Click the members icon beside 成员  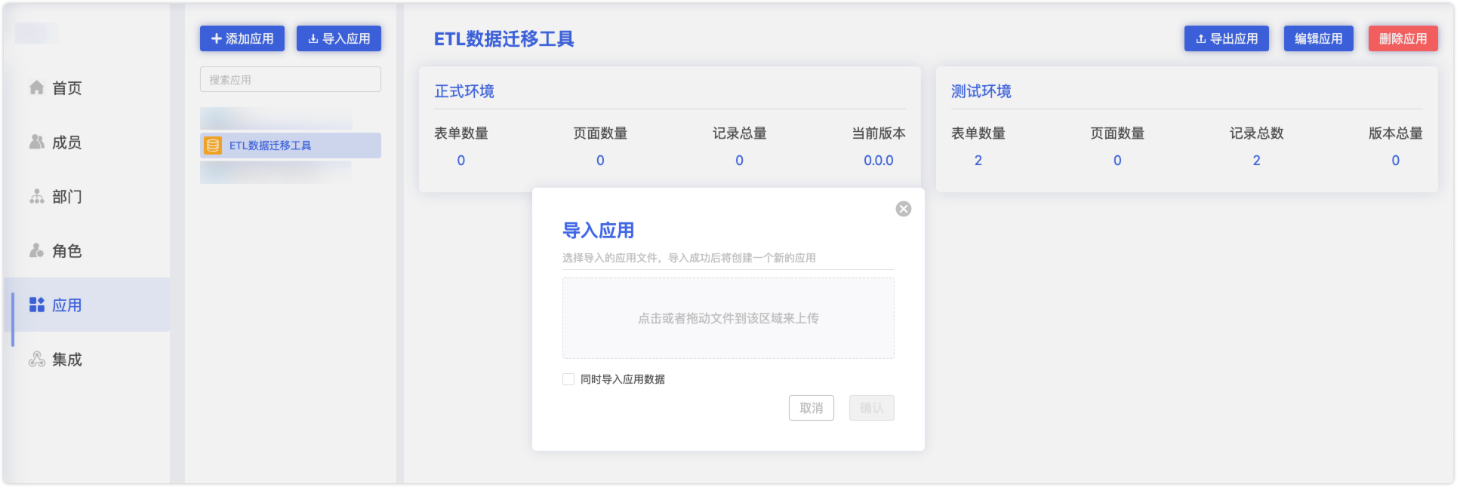click(x=36, y=142)
